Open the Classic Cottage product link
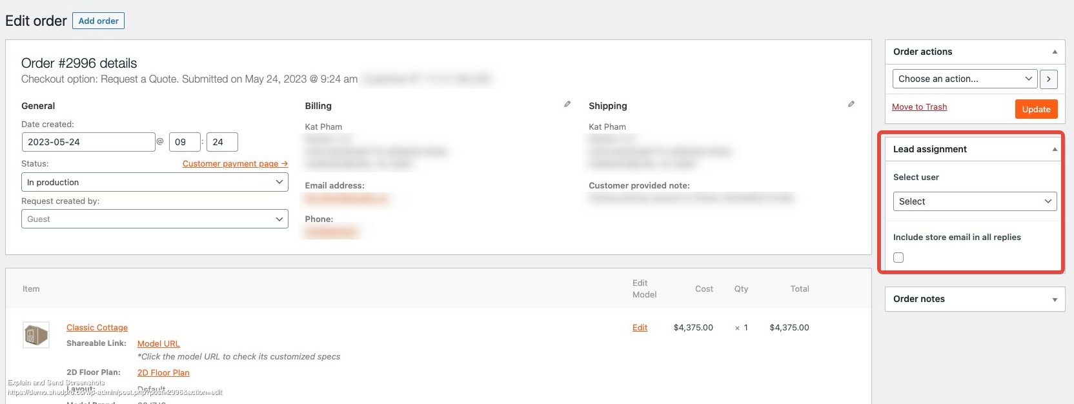Image resolution: width=1074 pixels, height=404 pixels. [x=97, y=328]
